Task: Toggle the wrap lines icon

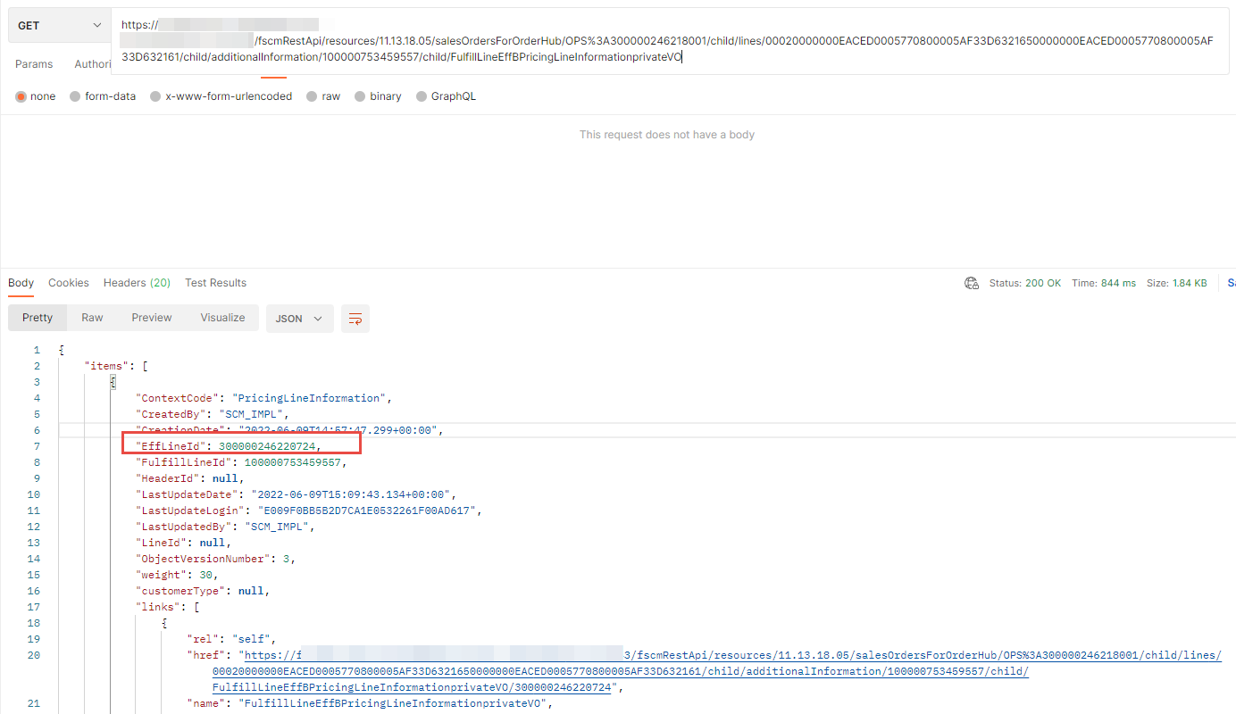Action: [355, 319]
